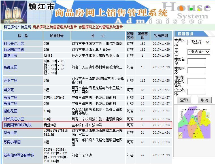The height and width of the screenshot is (164, 215).
Task: Open 天正广场 listing
Action: point(10,80)
